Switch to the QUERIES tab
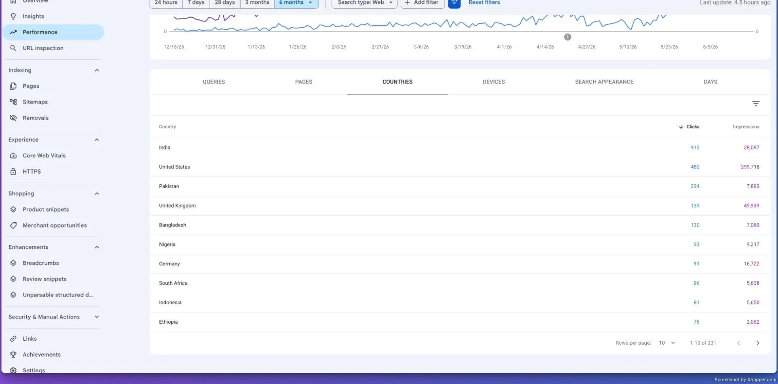This screenshot has height=384, width=778. coord(214,82)
